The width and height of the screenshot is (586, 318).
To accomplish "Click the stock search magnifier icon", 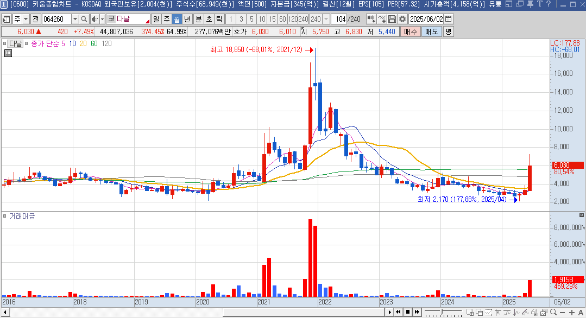I will point(84,19).
